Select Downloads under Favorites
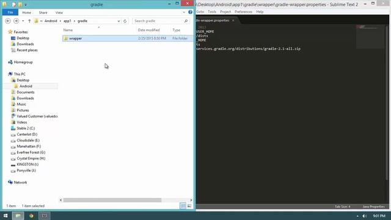391x220 pixels. point(25,44)
